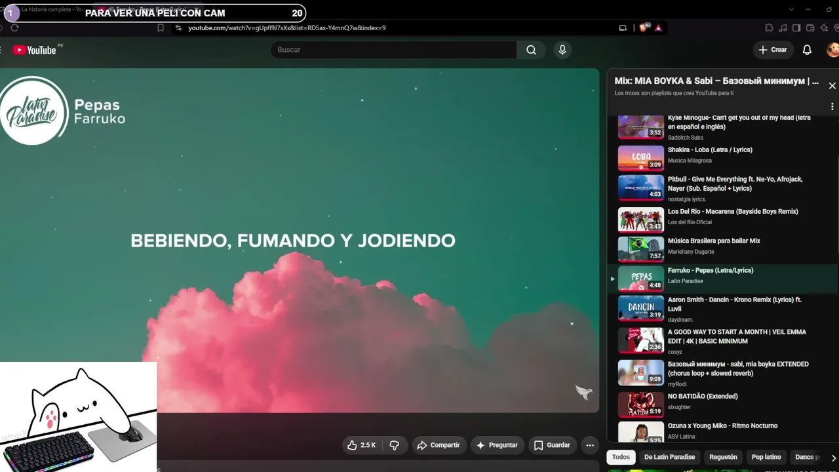Click the Latin Paradise channel logo on video
Screen dimensions: 839x472
[x=34, y=110]
